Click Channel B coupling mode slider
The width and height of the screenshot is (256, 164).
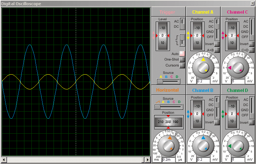tap(217, 108)
